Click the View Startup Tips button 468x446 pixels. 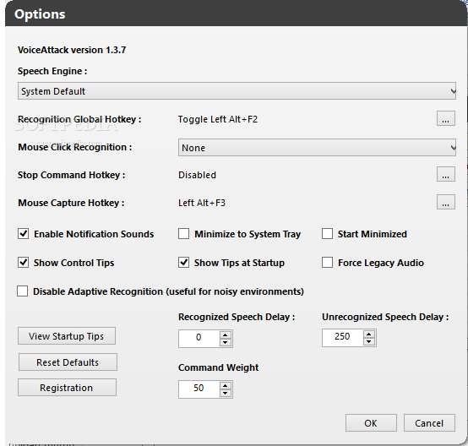[67, 336]
